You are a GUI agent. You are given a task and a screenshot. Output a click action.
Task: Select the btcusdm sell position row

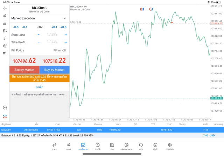(112, 129)
